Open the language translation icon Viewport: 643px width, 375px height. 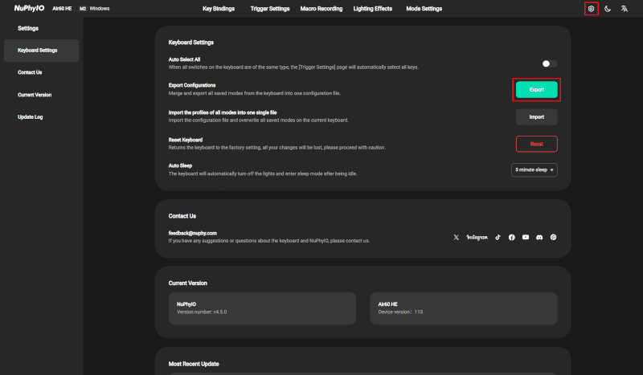click(x=625, y=9)
